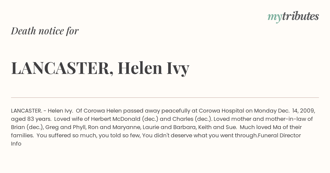Click 'Helen Ivy' in the large title
The height and width of the screenshot is (173, 330).
153,68
